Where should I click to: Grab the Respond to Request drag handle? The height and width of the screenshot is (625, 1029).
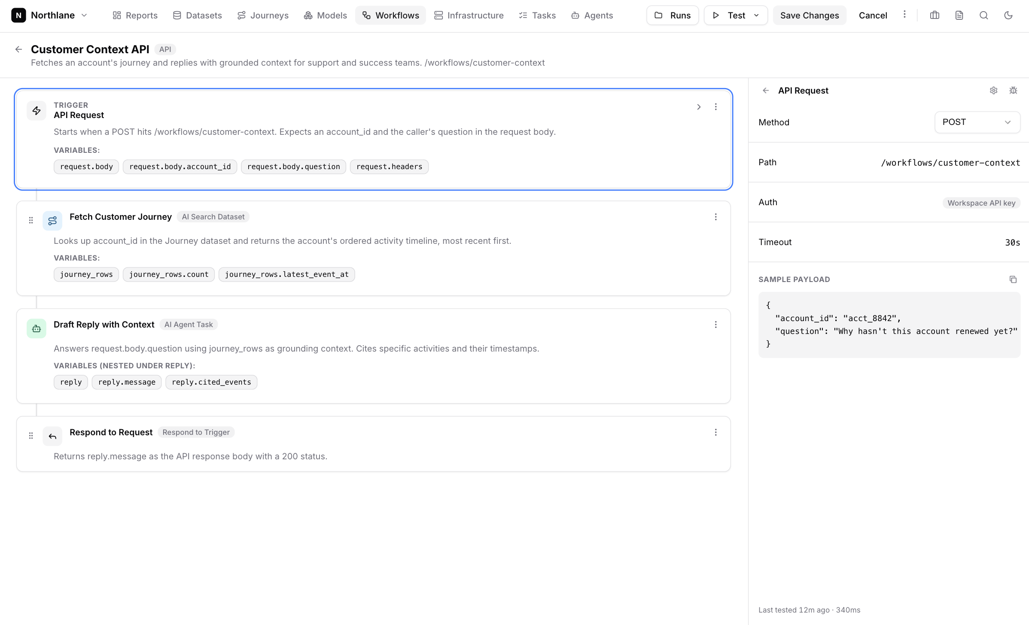[x=31, y=436]
